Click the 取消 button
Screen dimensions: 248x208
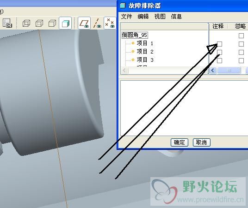click(202, 143)
